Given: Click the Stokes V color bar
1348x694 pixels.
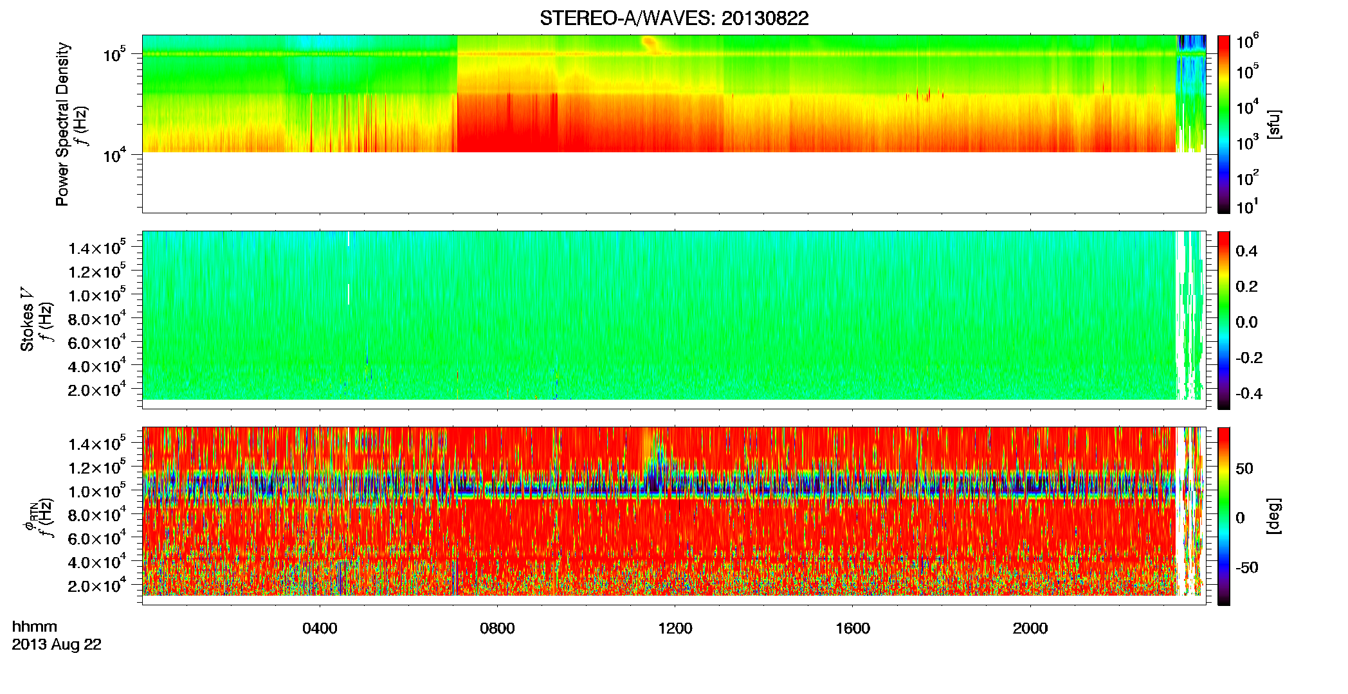Looking at the screenshot, I should coord(1224,320).
